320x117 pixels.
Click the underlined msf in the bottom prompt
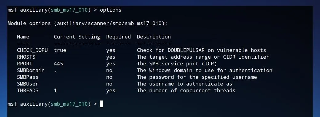[x=12, y=104]
